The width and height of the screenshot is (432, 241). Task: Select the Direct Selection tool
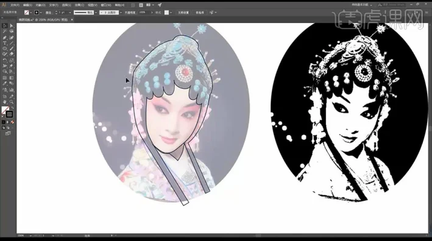(x=12, y=26)
